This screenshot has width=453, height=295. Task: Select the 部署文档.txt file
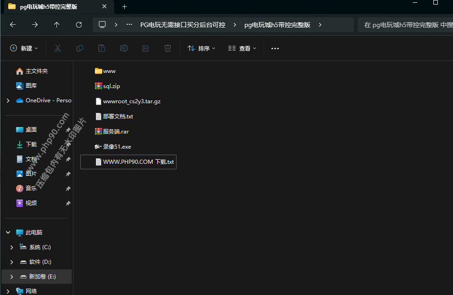coord(118,117)
